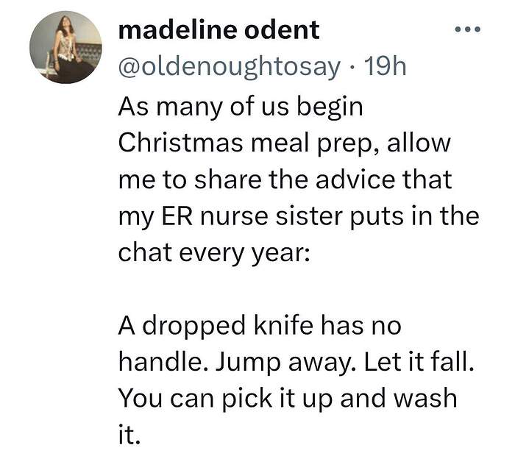The width and height of the screenshot is (515, 459).
Task: Click the final word "it." of the tweet
Action: [x=129, y=436]
